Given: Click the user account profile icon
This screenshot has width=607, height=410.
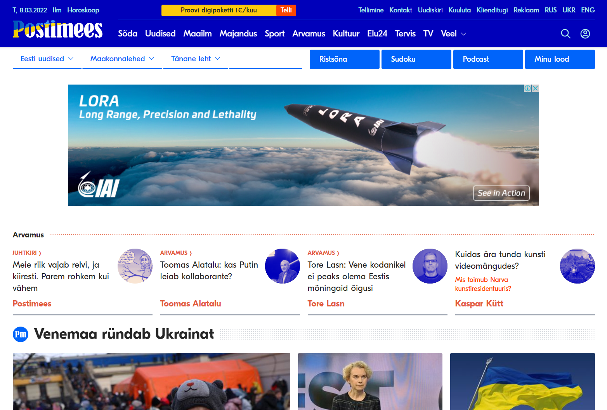Looking at the screenshot, I should click(585, 34).
